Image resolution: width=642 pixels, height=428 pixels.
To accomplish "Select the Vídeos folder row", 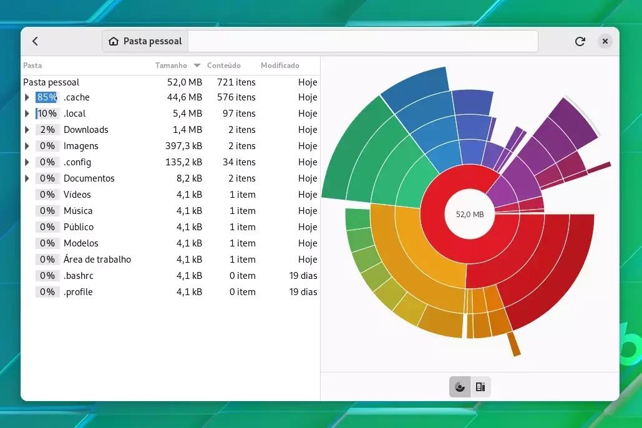I will pos(170,195).
